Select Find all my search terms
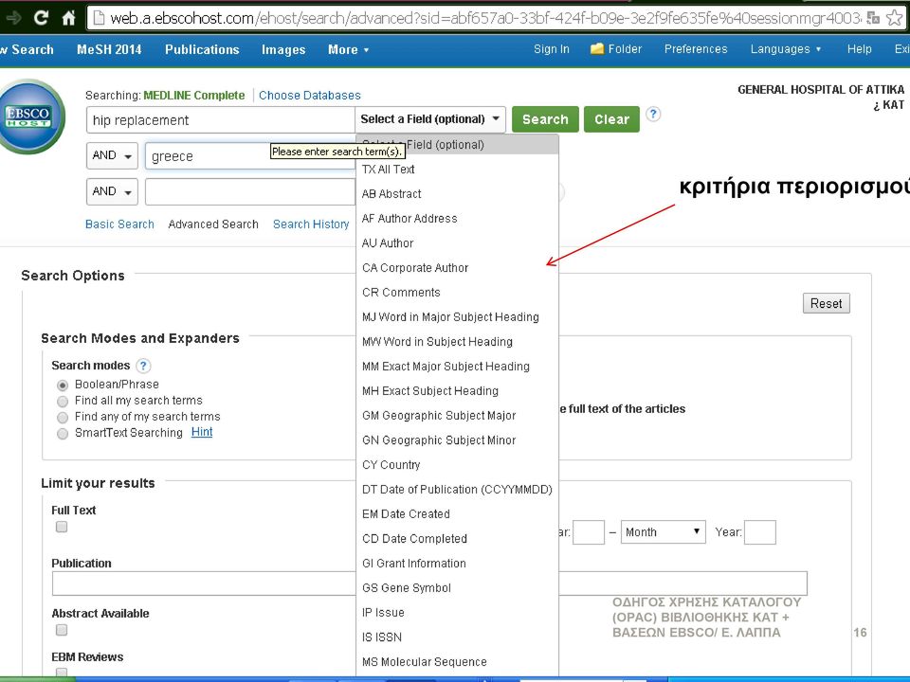The image size is (910, 682). pyautogui.click(x=63, y=402)
